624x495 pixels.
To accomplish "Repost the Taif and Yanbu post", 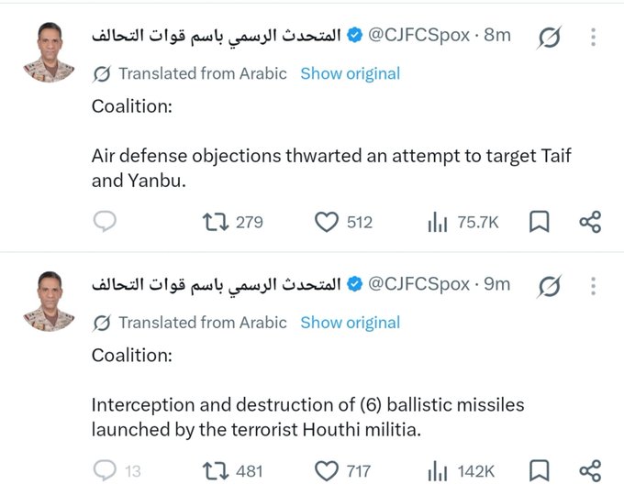I will click(x=233, y=222).
